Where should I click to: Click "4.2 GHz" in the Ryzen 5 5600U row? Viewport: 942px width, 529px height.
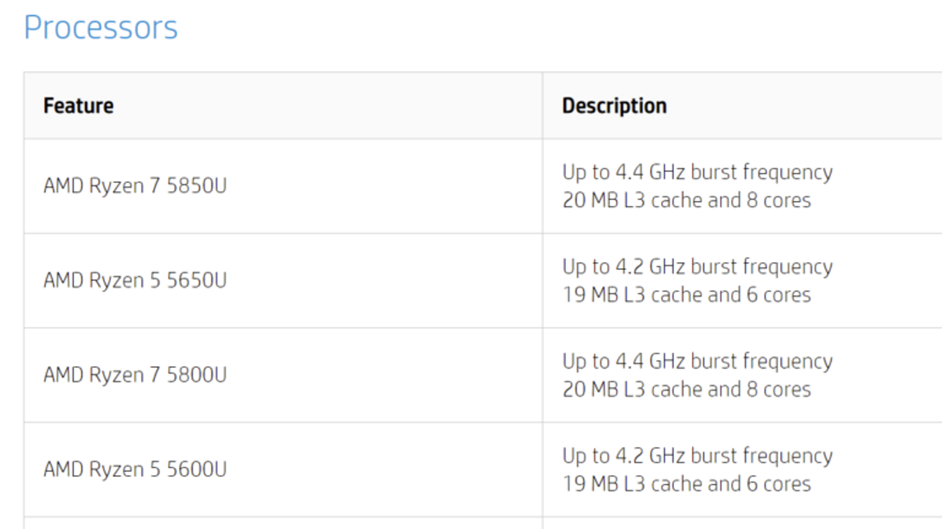(650, 456)
